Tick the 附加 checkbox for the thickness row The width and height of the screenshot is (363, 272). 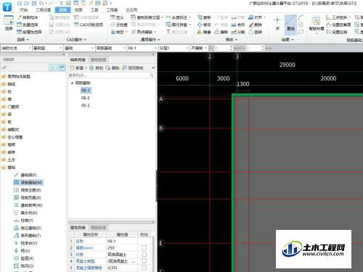144,248
